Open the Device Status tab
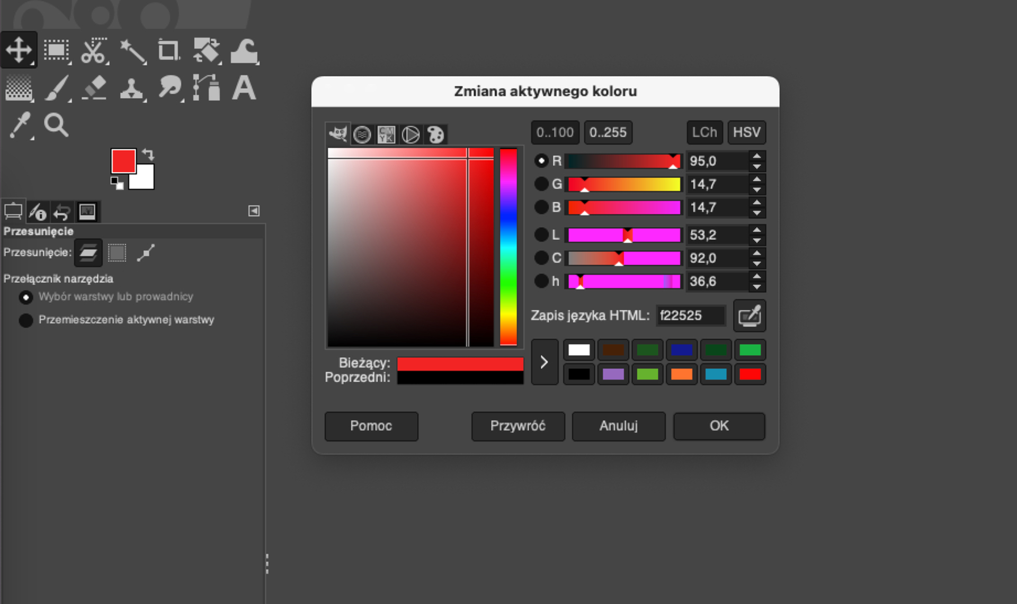Image resolution: width=1017 pixels, height=604 pixels. tap(37, 212)
